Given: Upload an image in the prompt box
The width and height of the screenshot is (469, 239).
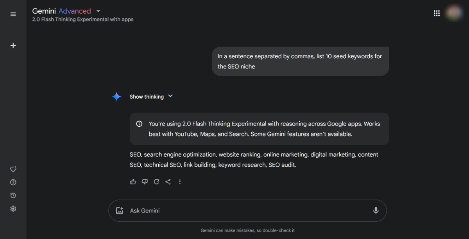Looking at the screenshot, I should tap(120, 210).
